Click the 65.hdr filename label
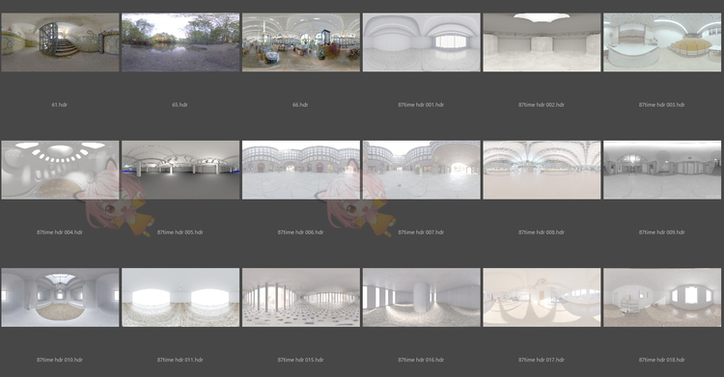 [181, 105]
